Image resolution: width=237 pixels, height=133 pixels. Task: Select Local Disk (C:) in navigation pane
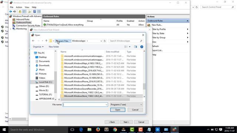pyautogui.click(x=46, y=82)
